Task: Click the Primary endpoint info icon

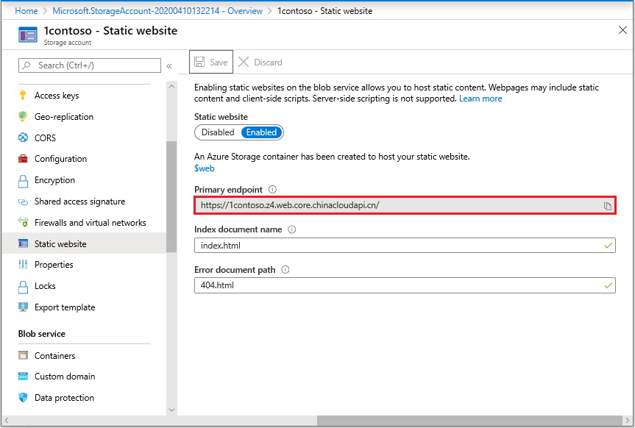Action: coord(272,189)
